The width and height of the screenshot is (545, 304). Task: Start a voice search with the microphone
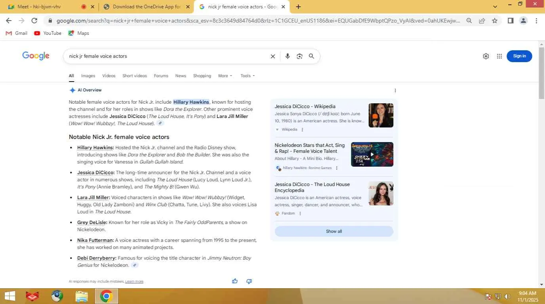coord(288,56)
